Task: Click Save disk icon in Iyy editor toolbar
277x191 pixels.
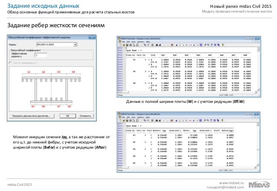Action: (127, 121)
